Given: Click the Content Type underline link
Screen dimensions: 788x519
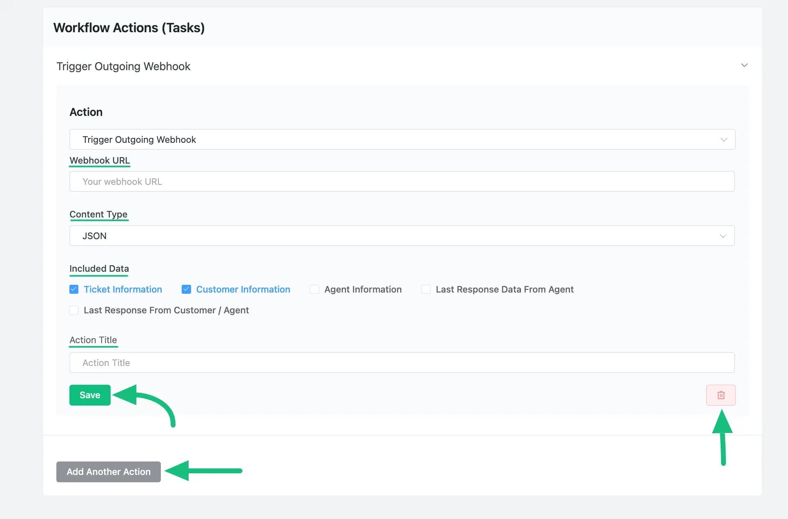Looking at the screenshot, I should 98,215.
